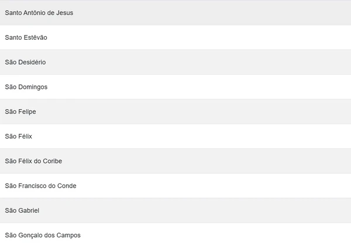The width and height of the screenshot is (351, 246).
Task: Select Santo Antônio de Jesus from list
Action: tap(39, 12)
